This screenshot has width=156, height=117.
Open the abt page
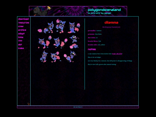(x=20, y=44)
